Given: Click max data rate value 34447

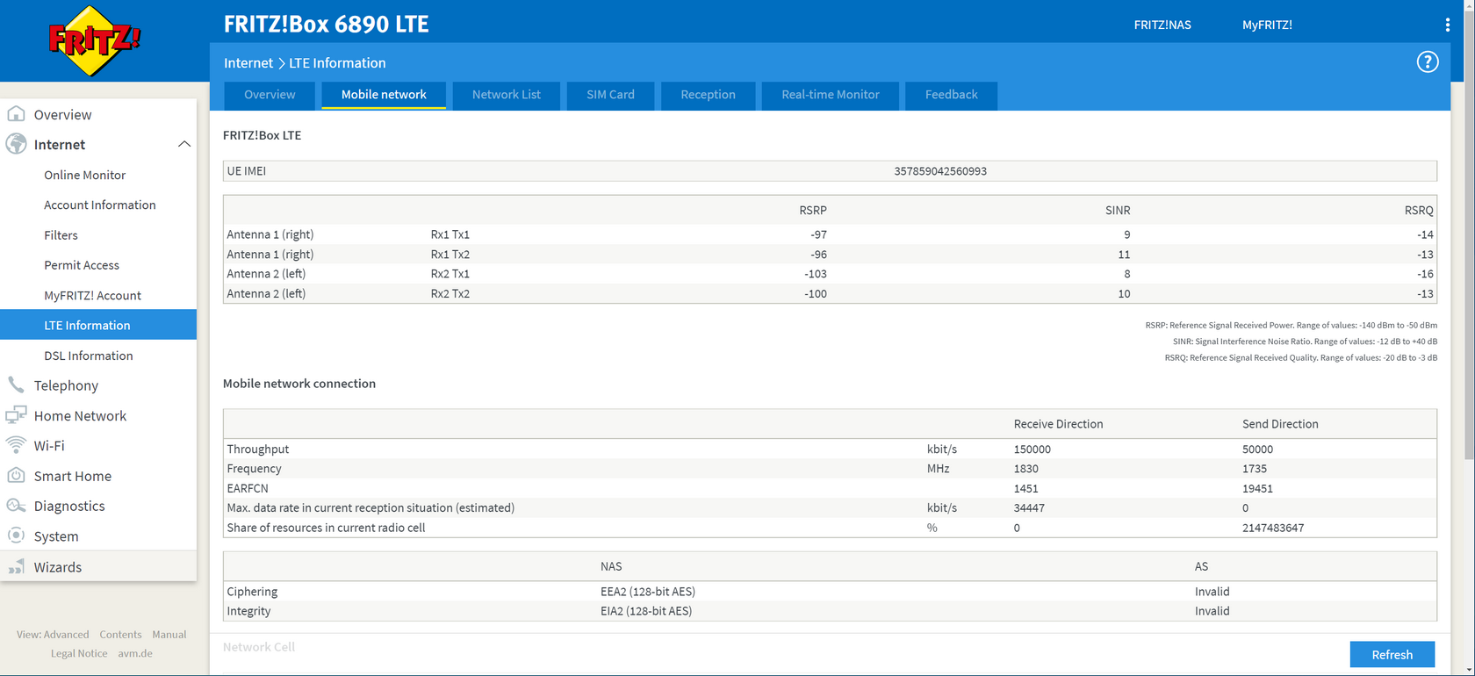Looking at the screenshot, I should click(x=1029, y=508).
